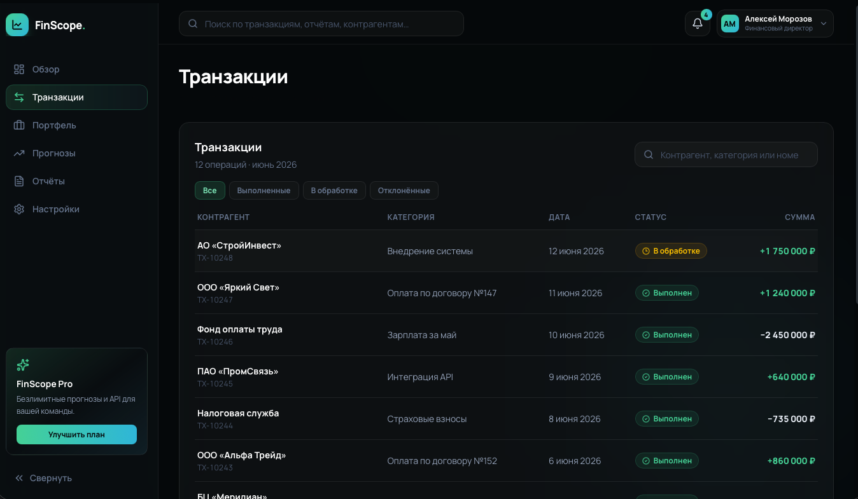This screenshot has width=858, height=499.
Task: Open Транзакции in the sidebar menu
Action: pos(76,97)
